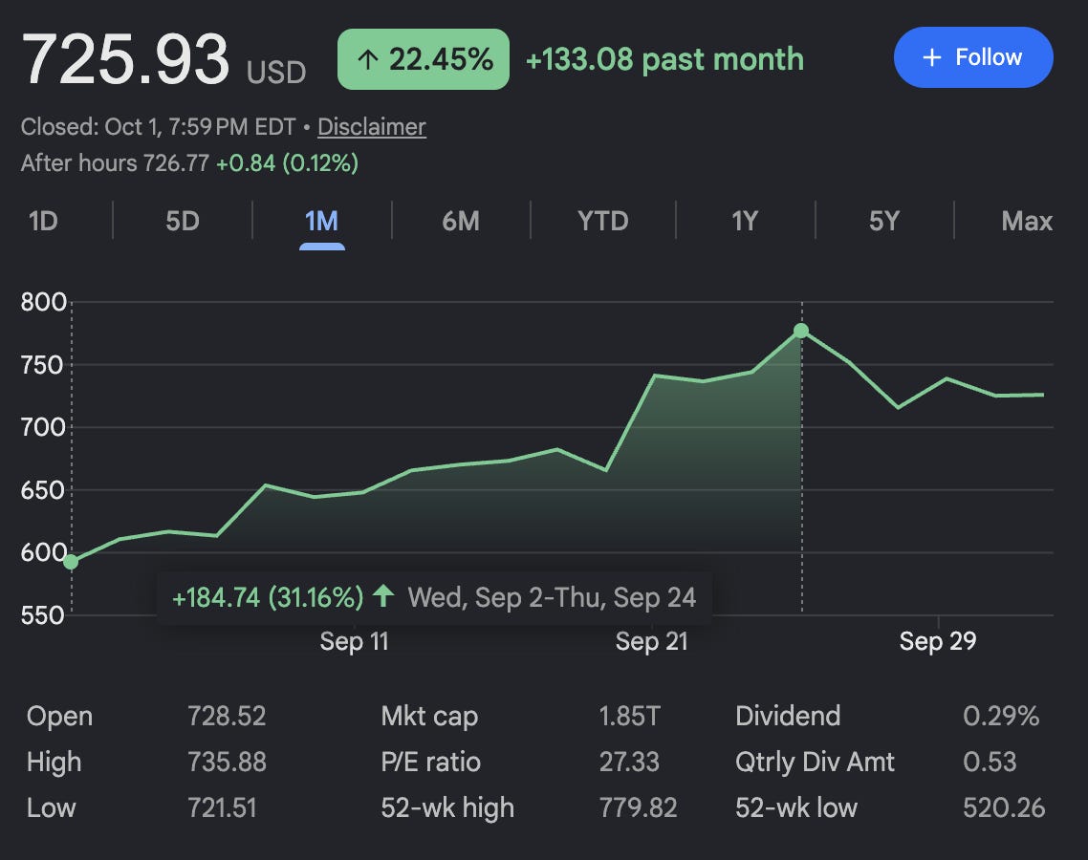Click the USD currency label
This screenshot has height=860, width=1088.
(276, 72)
